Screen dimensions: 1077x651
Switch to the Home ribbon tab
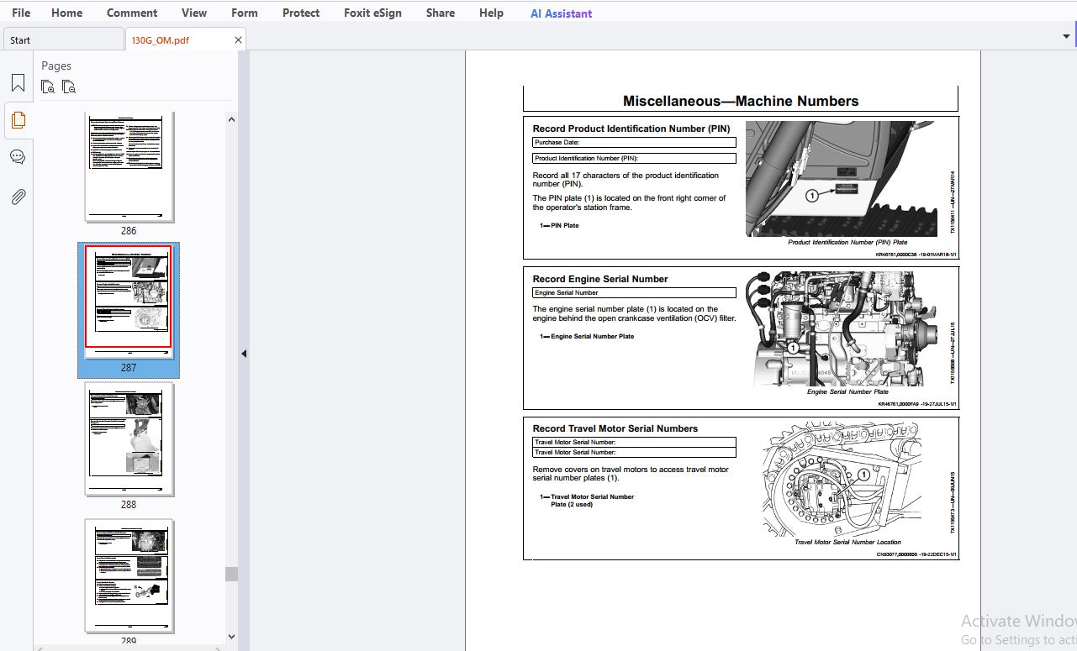pos(66,13)
